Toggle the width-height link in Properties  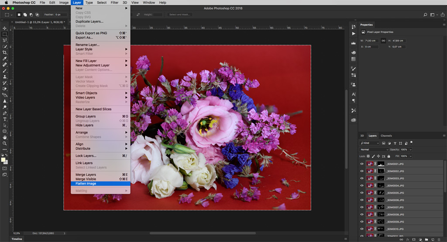point(383,41)
